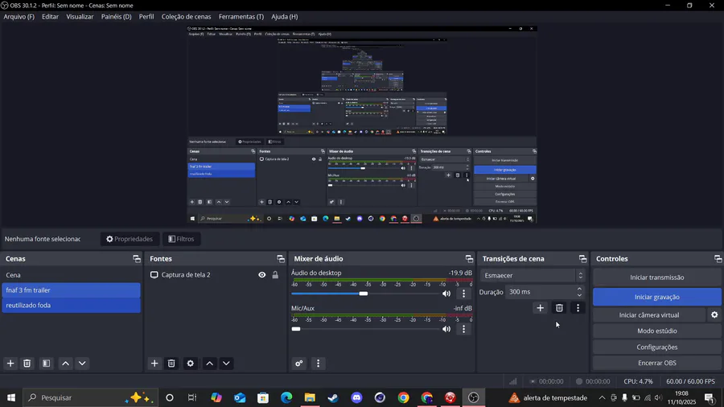The width and height of the screenshot is (724, 407).
Task: Open Discord from the taskbar
Action: click(356, 397)
